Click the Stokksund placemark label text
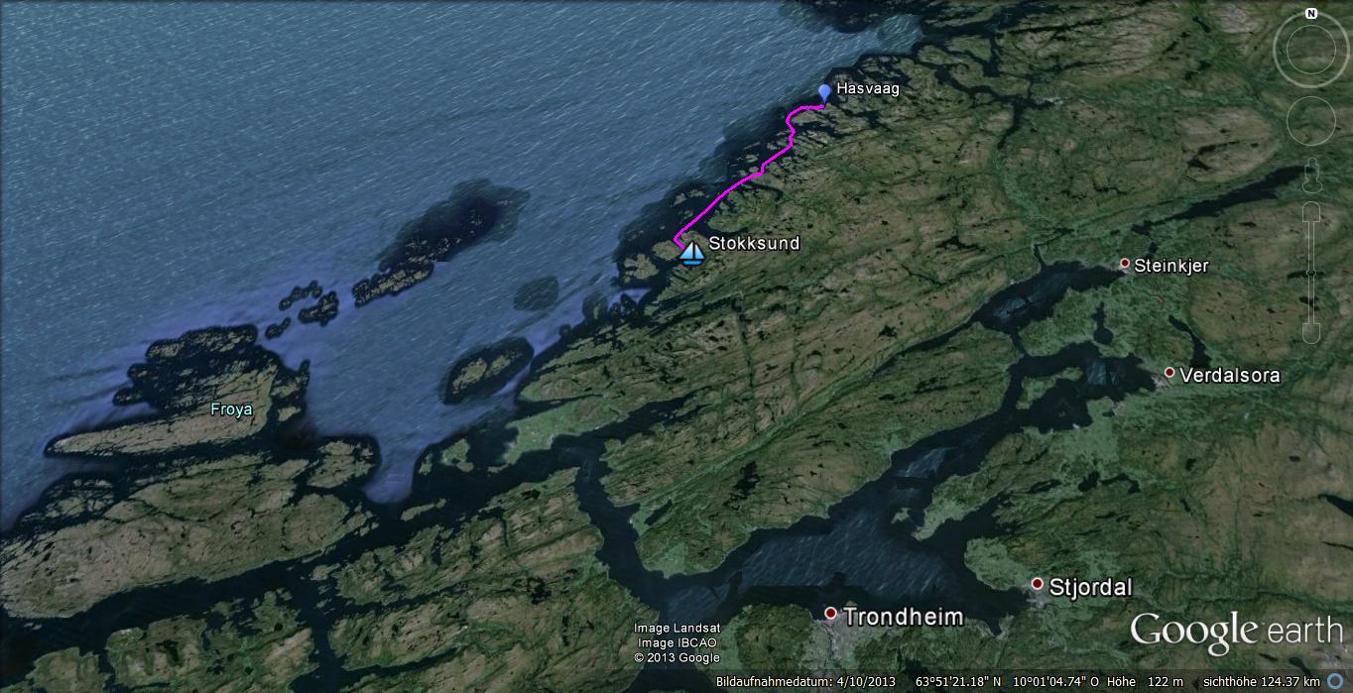Image resolution: width=1353 pixels, height=693 pixels. coord(754,243)
